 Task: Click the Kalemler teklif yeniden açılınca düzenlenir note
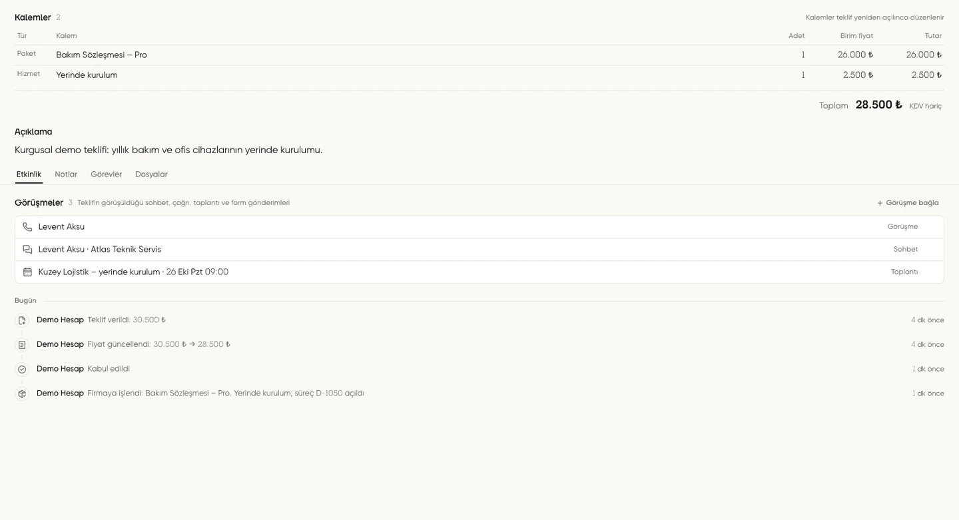875,17
